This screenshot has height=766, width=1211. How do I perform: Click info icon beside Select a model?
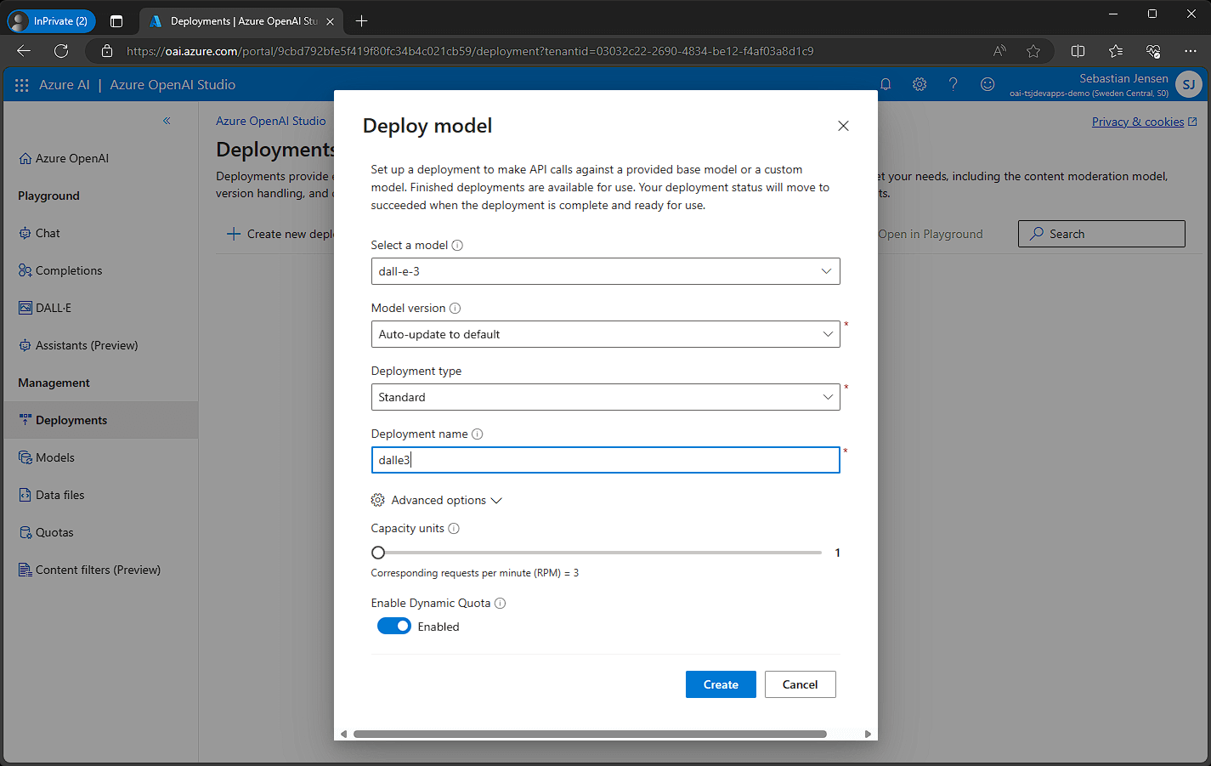point(457,246)
